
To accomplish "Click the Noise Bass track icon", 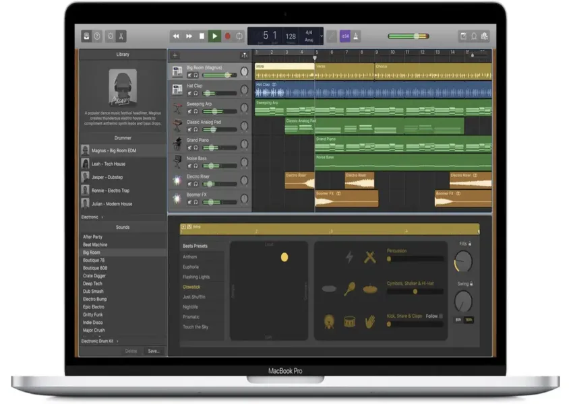I will pos(177,162).
